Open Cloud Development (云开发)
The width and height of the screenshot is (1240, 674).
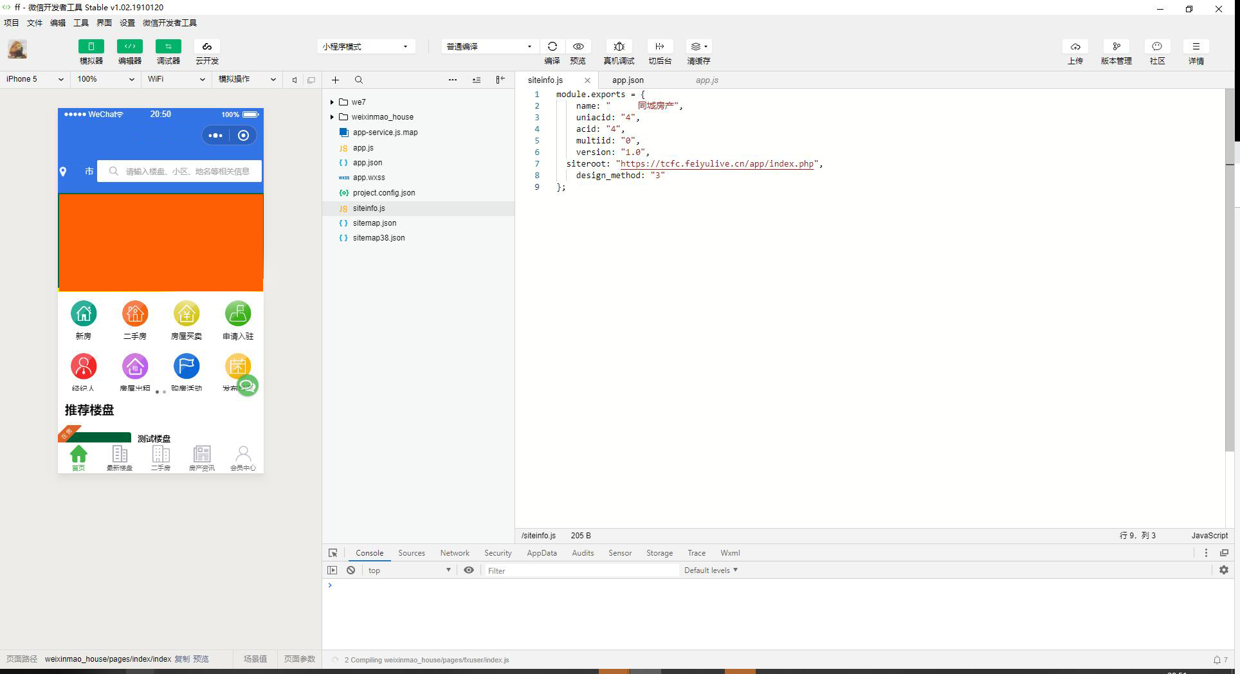(x=207, y=46)
